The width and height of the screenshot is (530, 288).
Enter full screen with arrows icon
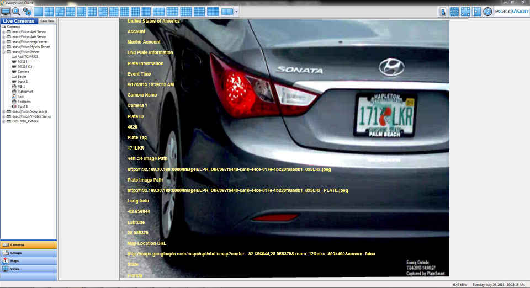coord(465,11)
